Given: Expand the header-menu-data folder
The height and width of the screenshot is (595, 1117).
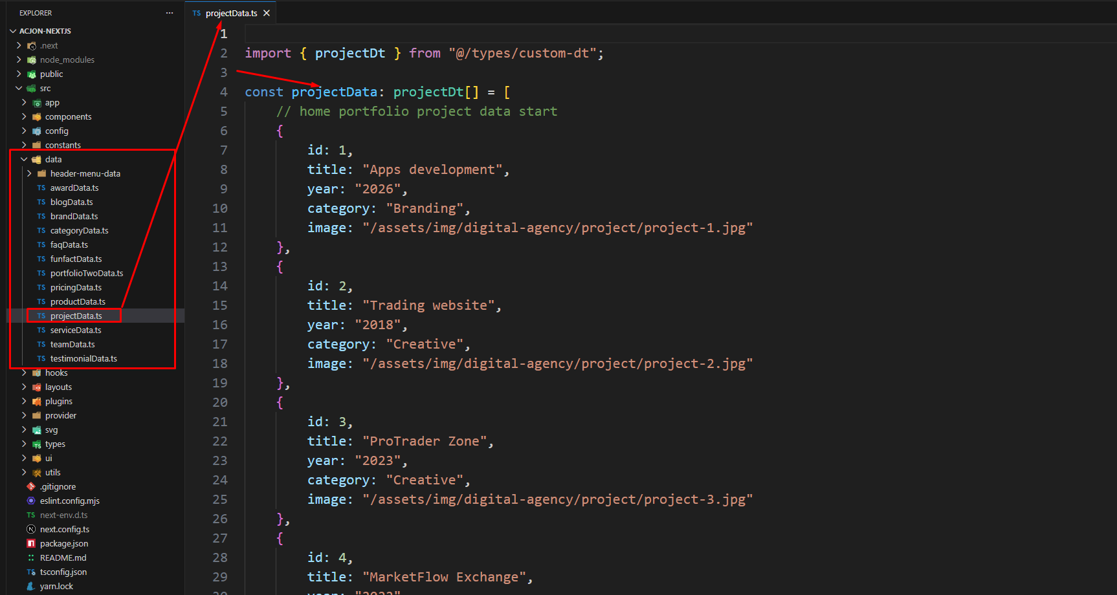Looking at the screenshot, I should pos(29,174).
